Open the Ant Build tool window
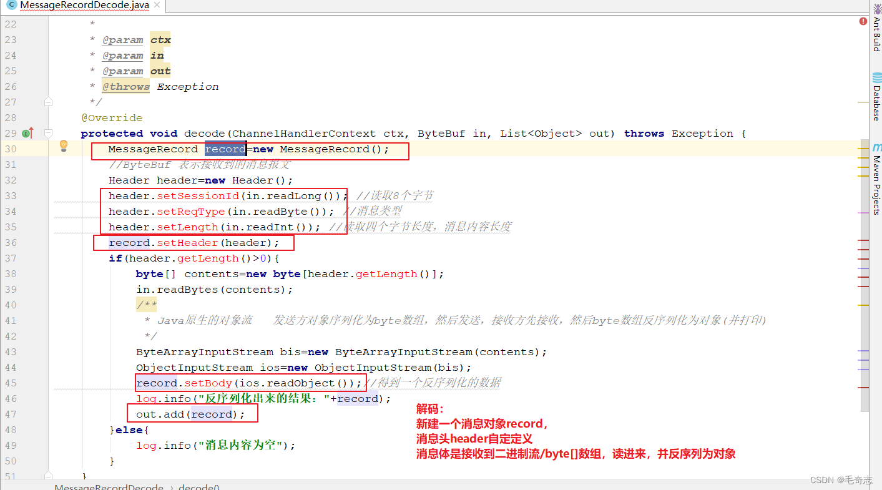The width and height of the screenshot is (882, 490). click(876, 27)
